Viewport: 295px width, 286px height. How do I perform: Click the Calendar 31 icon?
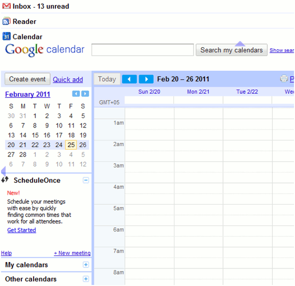point(6,36)
